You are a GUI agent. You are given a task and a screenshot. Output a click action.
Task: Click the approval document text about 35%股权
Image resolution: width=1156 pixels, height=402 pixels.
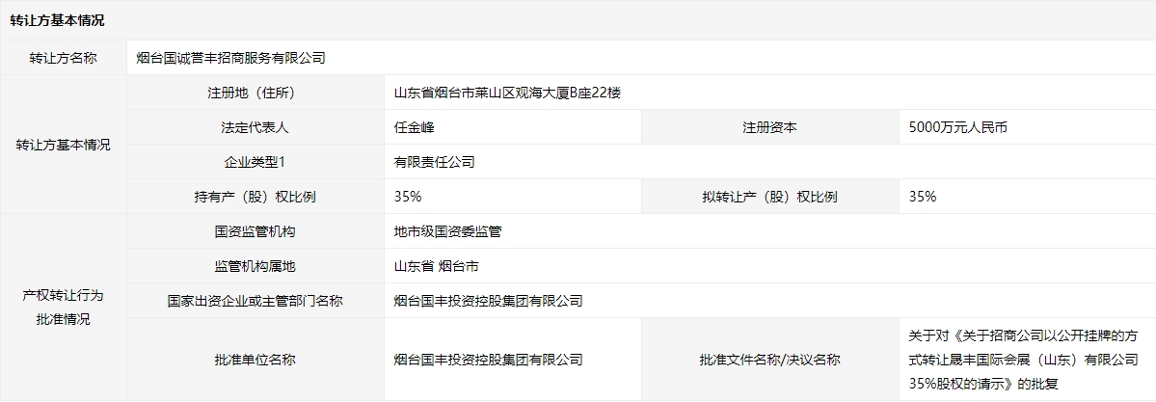pos(1022,360)
